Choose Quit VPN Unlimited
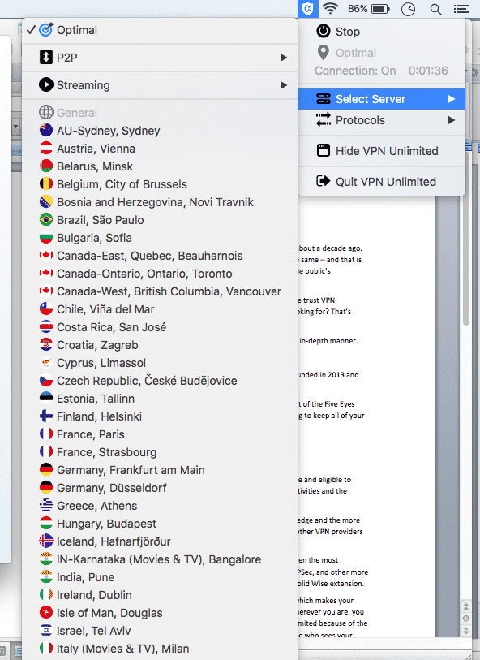480x660 pixels. tap(382, 181)
